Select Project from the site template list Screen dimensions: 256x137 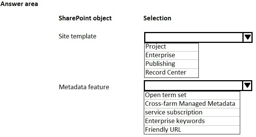pyautogui.click(x=171, y=47)
